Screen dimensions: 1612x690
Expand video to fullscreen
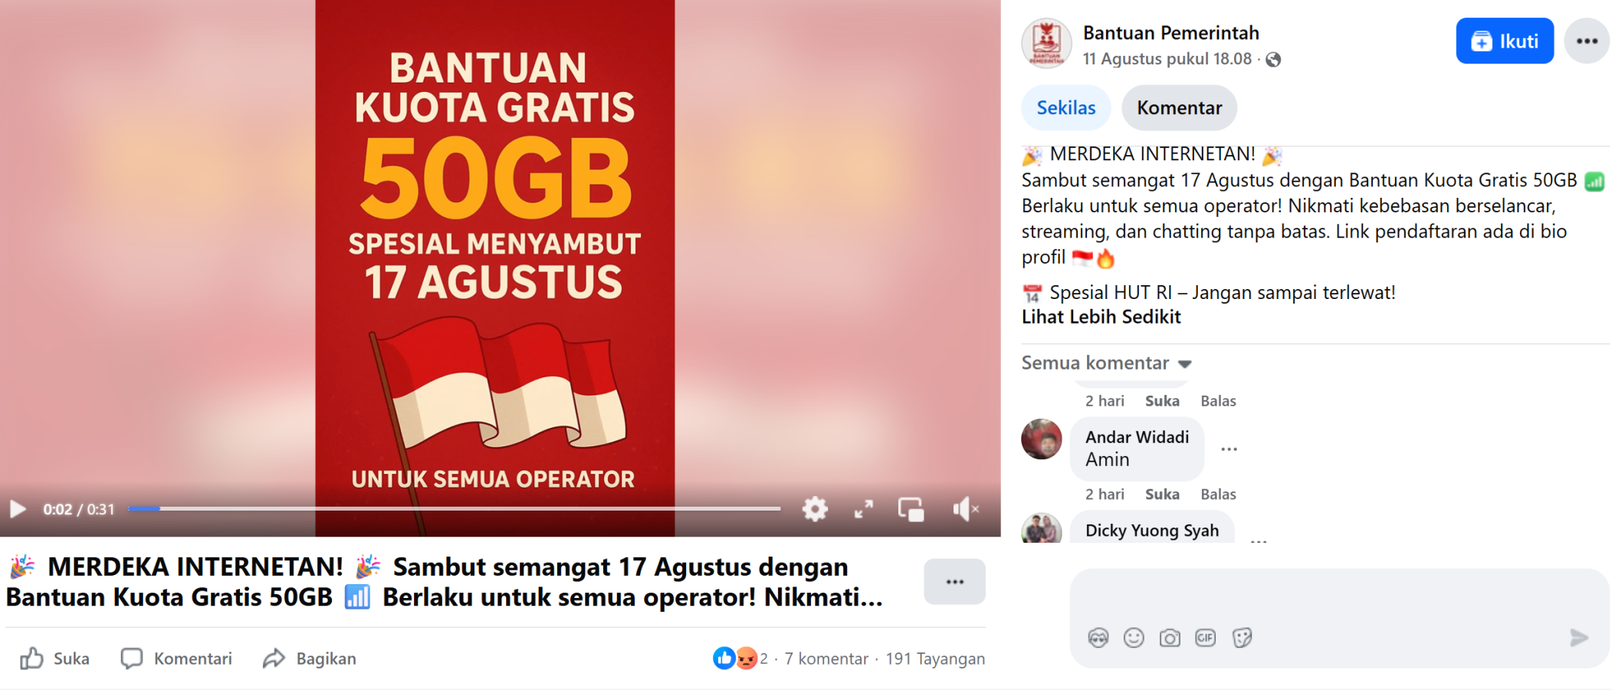tap(864, 509)
